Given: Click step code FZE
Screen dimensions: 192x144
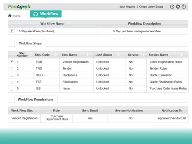Looking at the screenshot, I should tap(38, 82).
